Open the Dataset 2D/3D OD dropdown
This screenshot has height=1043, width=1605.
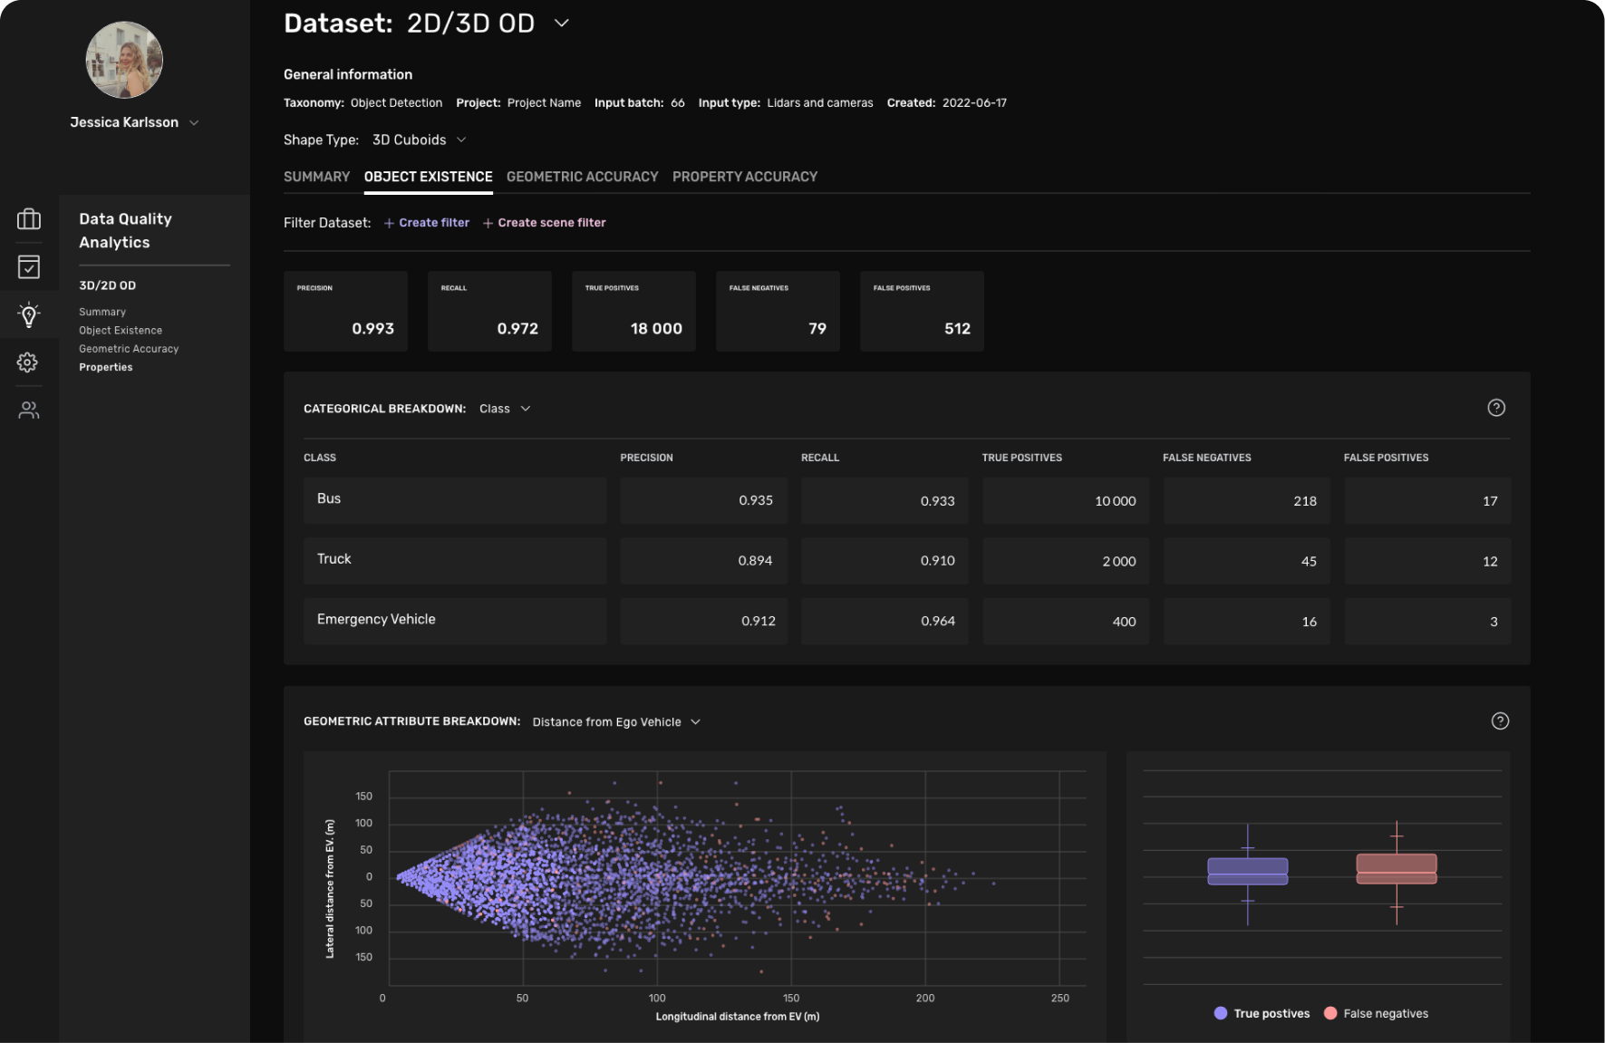(x=562, y=23)
